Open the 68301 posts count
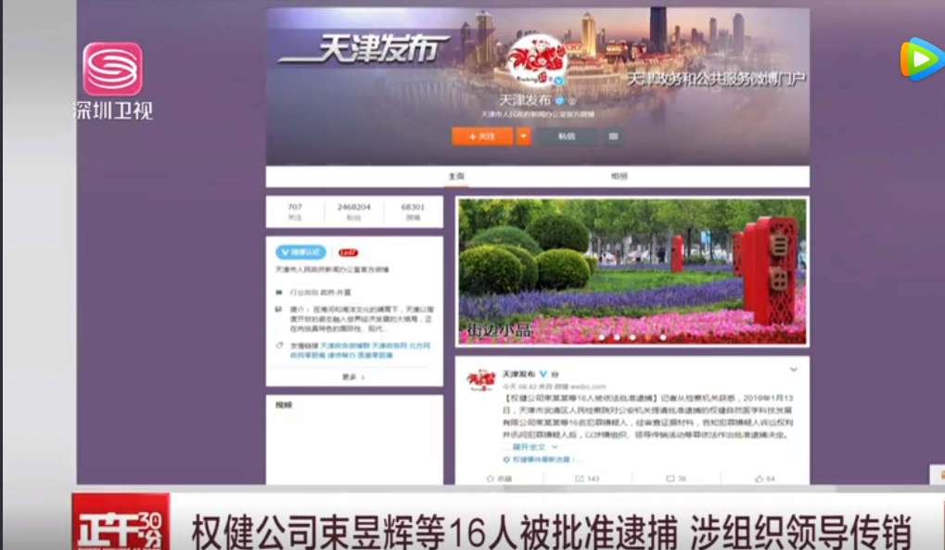This screenshot has height=550, width=945. click(413, 211)
